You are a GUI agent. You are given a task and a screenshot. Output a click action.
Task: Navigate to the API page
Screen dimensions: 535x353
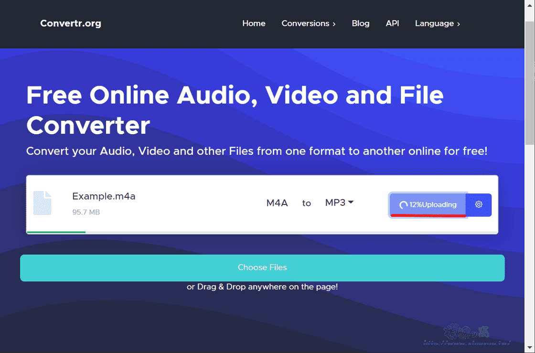point(392,23)
